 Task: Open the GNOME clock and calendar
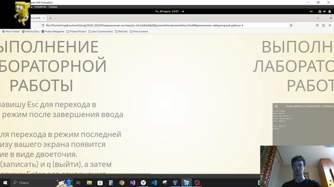click(167, 11)
